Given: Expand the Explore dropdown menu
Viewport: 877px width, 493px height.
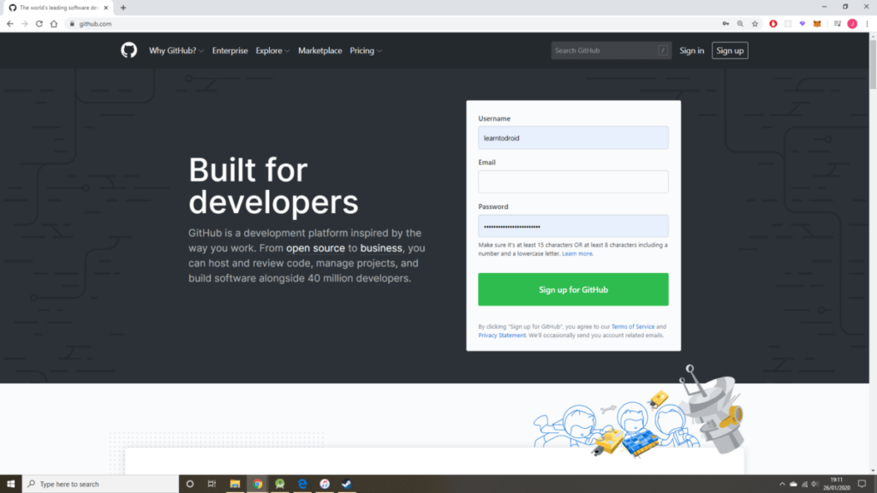Looking at the screenshot, I should tap(272, 50).
